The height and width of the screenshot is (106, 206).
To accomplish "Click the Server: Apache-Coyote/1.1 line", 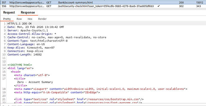I will coord(28,31).
